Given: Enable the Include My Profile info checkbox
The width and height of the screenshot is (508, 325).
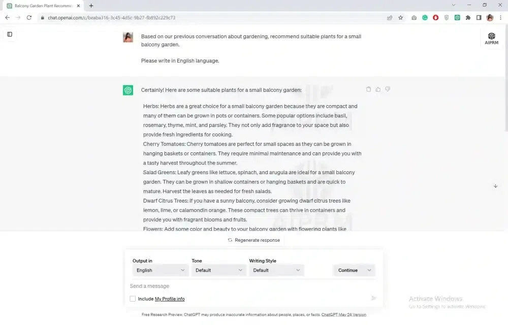Looking at the screenshot, I should point(133,299).
